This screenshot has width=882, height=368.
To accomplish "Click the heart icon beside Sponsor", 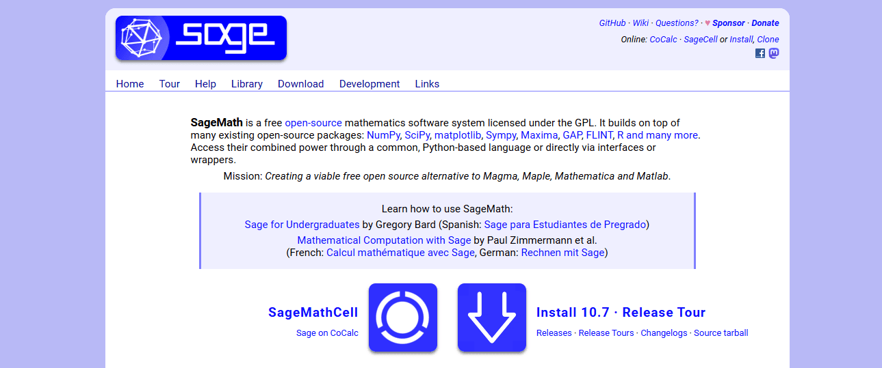I will point(708,23).
